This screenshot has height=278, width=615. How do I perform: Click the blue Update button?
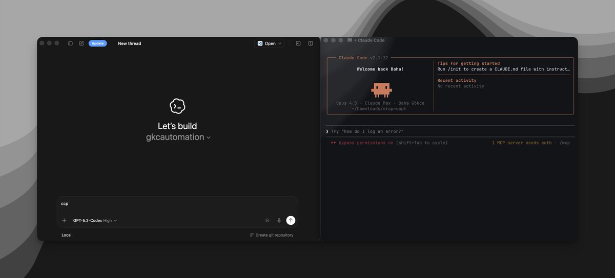click(x=97, y=43)
